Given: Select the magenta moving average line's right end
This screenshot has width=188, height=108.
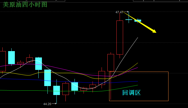Looking at the screenshot, I should [137, 68].
